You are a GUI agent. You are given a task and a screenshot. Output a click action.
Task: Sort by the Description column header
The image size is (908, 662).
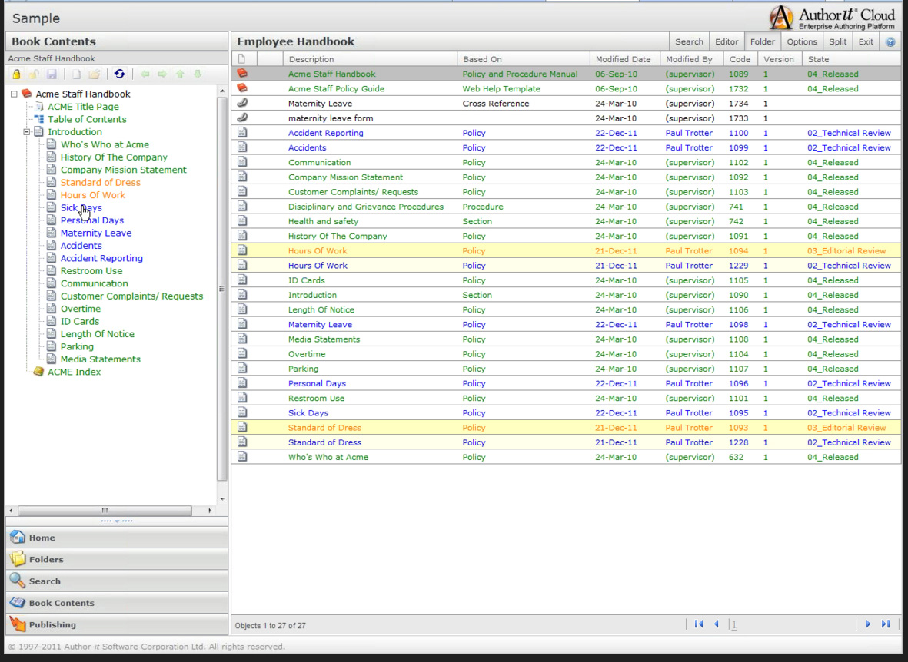(x=370, y=59)
